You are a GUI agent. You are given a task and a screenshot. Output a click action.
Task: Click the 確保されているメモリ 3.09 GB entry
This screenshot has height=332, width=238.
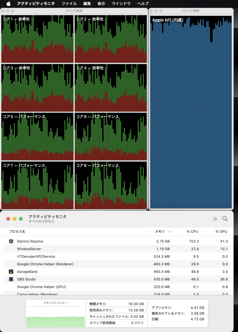coord(178,314)
